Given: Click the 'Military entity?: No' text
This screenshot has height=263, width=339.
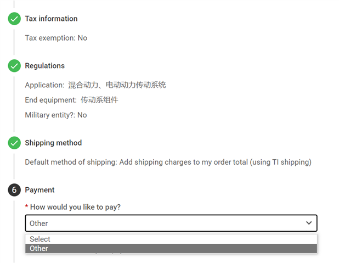Looking at the screenshot, I should 56,115.
